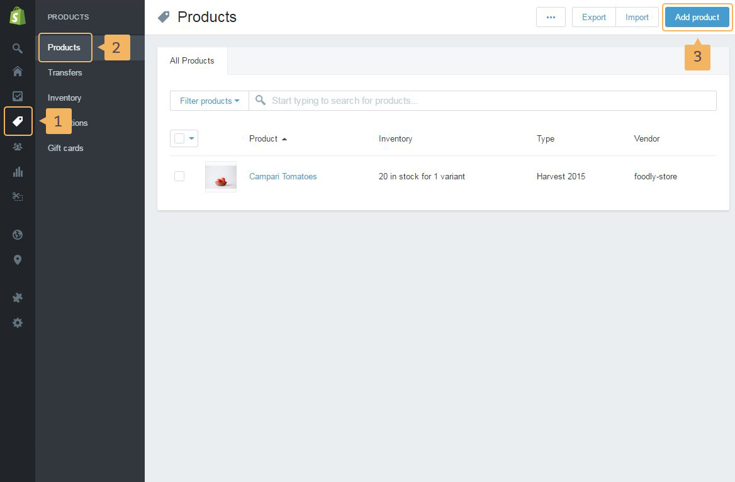The height and width of the screenshot is (482, 735).
Task: Open search via magnifier sidebar icon
Action: (x=18, y=48)
